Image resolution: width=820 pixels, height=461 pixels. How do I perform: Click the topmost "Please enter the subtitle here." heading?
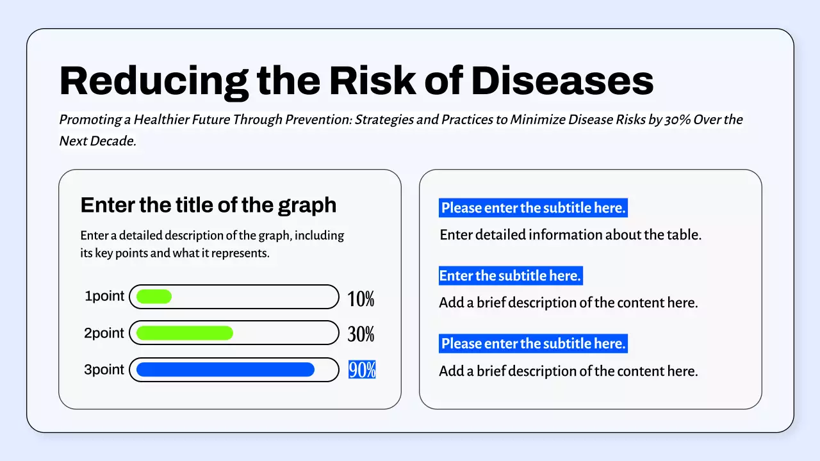click(533, 208)
